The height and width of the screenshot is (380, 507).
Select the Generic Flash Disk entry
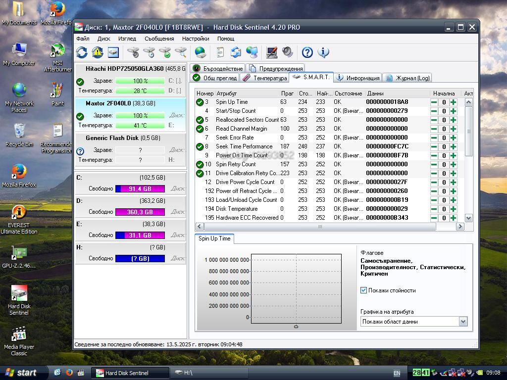[x=131, y=148]
